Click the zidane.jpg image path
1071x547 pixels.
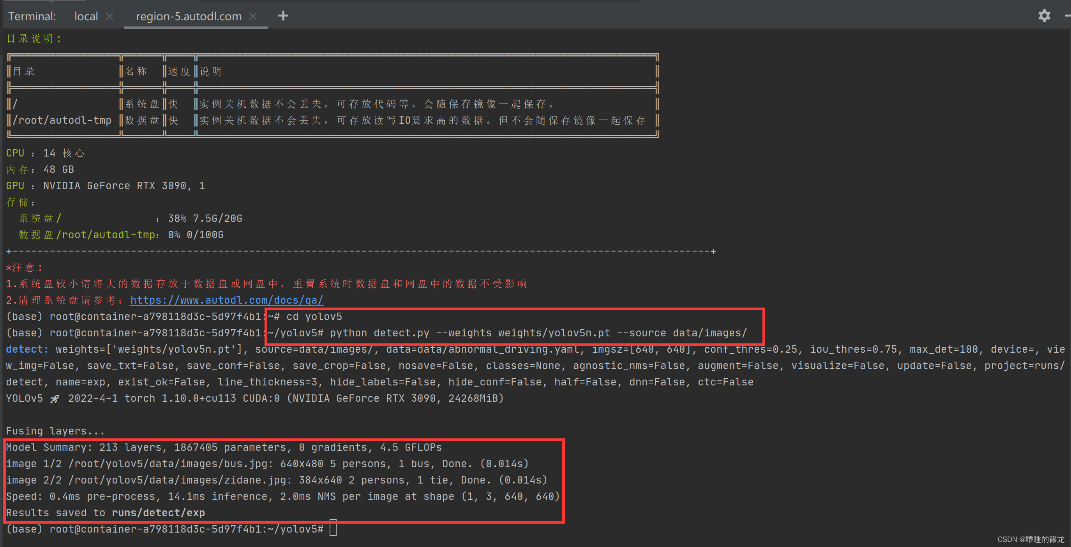click(180, 480)
